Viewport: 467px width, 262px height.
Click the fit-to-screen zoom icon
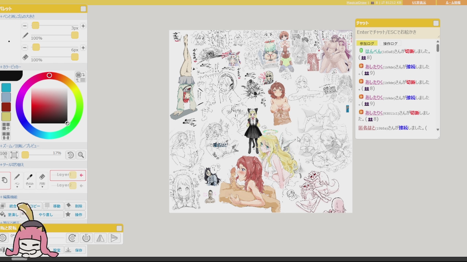pos(14,155)
